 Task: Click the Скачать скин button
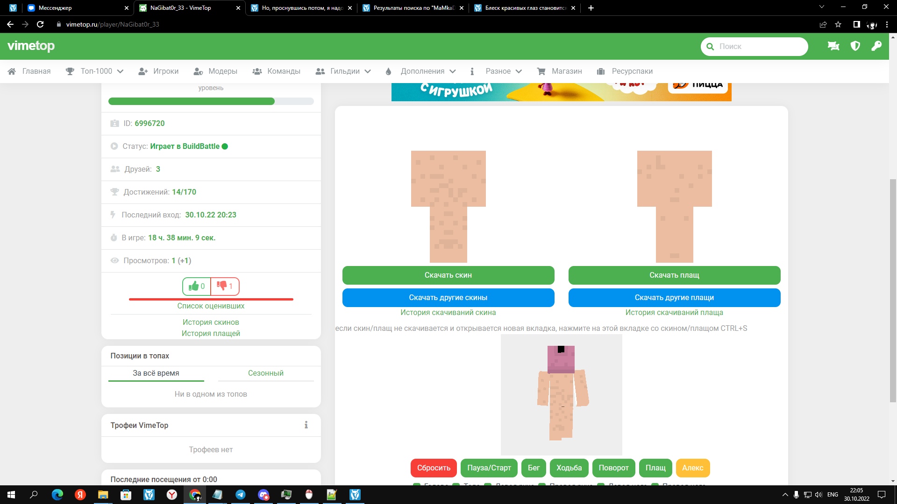tap(448, 275)
